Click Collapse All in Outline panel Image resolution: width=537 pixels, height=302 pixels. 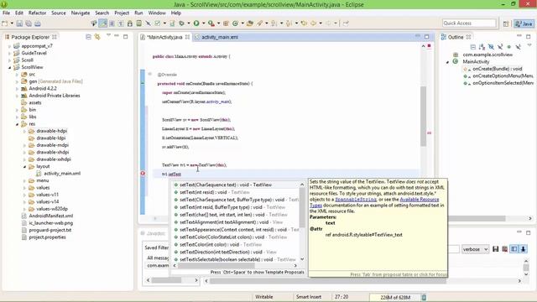(473, 47)
